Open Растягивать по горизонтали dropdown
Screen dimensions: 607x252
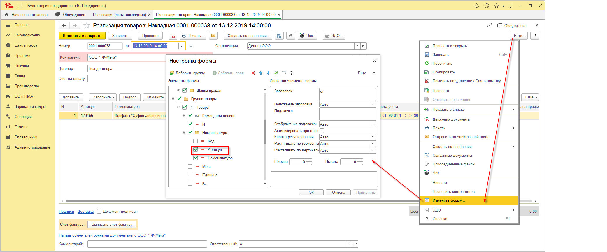(x=373, y=144)
